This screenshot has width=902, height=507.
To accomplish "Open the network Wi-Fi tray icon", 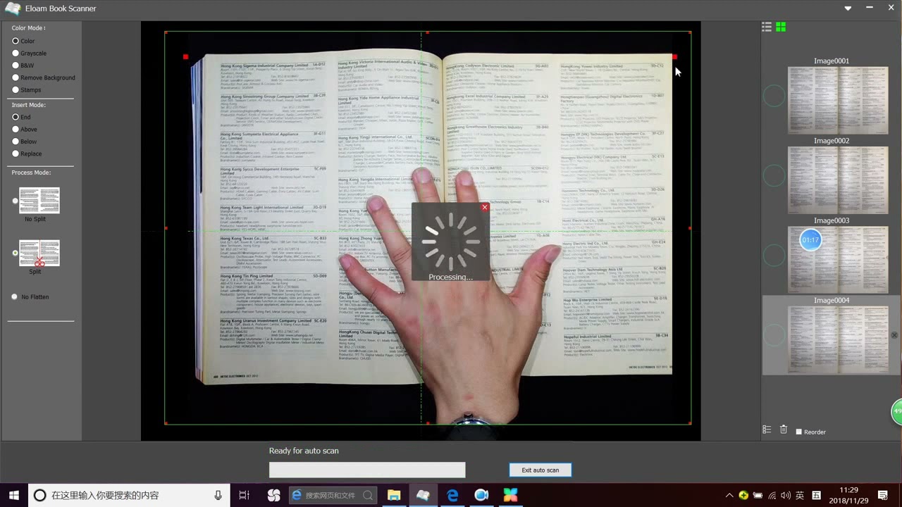I will (x=772, y=495).
